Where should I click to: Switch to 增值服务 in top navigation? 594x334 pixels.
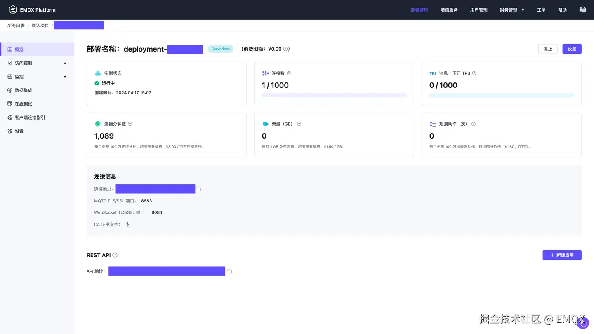click(x=449, y=9)
